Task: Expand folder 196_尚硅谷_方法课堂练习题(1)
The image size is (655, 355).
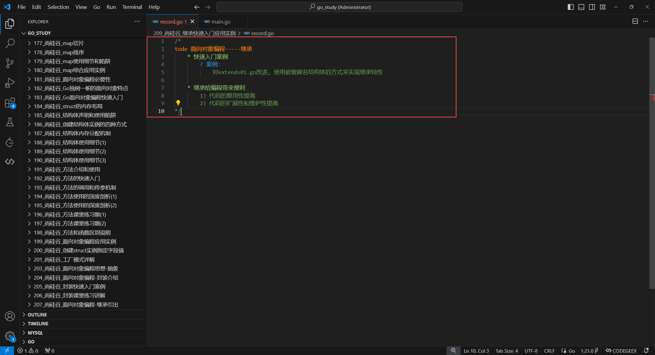Action: pyautogui.click(x=84, y=214)
